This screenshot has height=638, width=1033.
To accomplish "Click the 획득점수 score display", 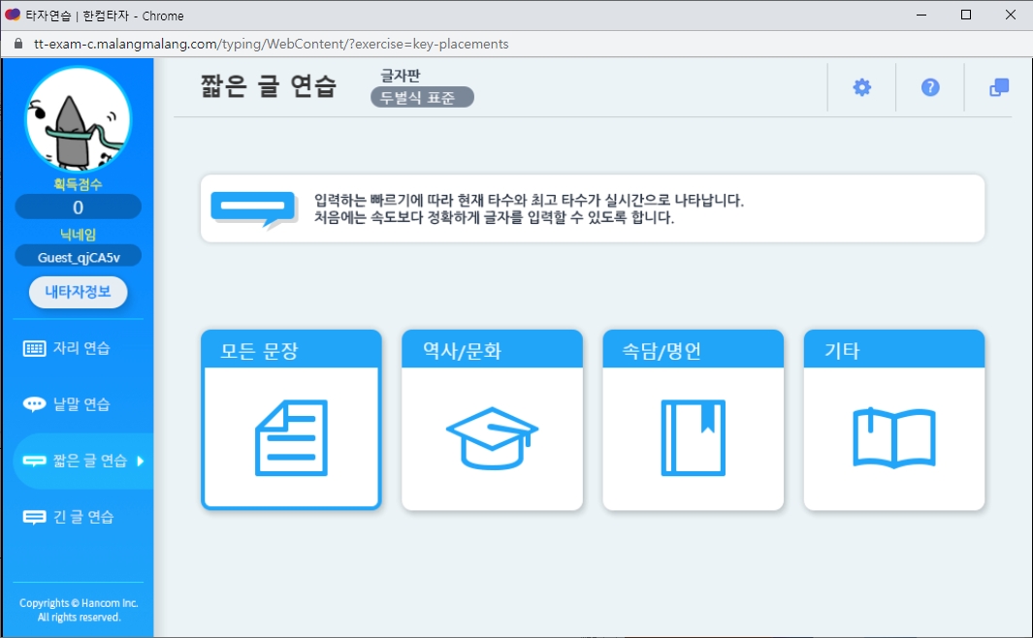I will click(78, 207).
